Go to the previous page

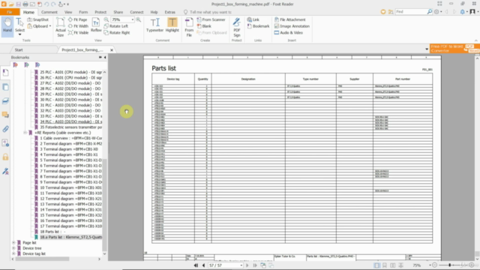coord(203,265)
